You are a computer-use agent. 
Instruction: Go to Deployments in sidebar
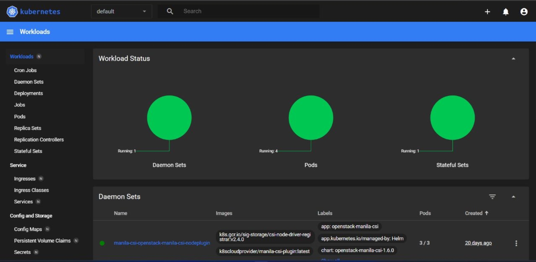coord(28,93)
